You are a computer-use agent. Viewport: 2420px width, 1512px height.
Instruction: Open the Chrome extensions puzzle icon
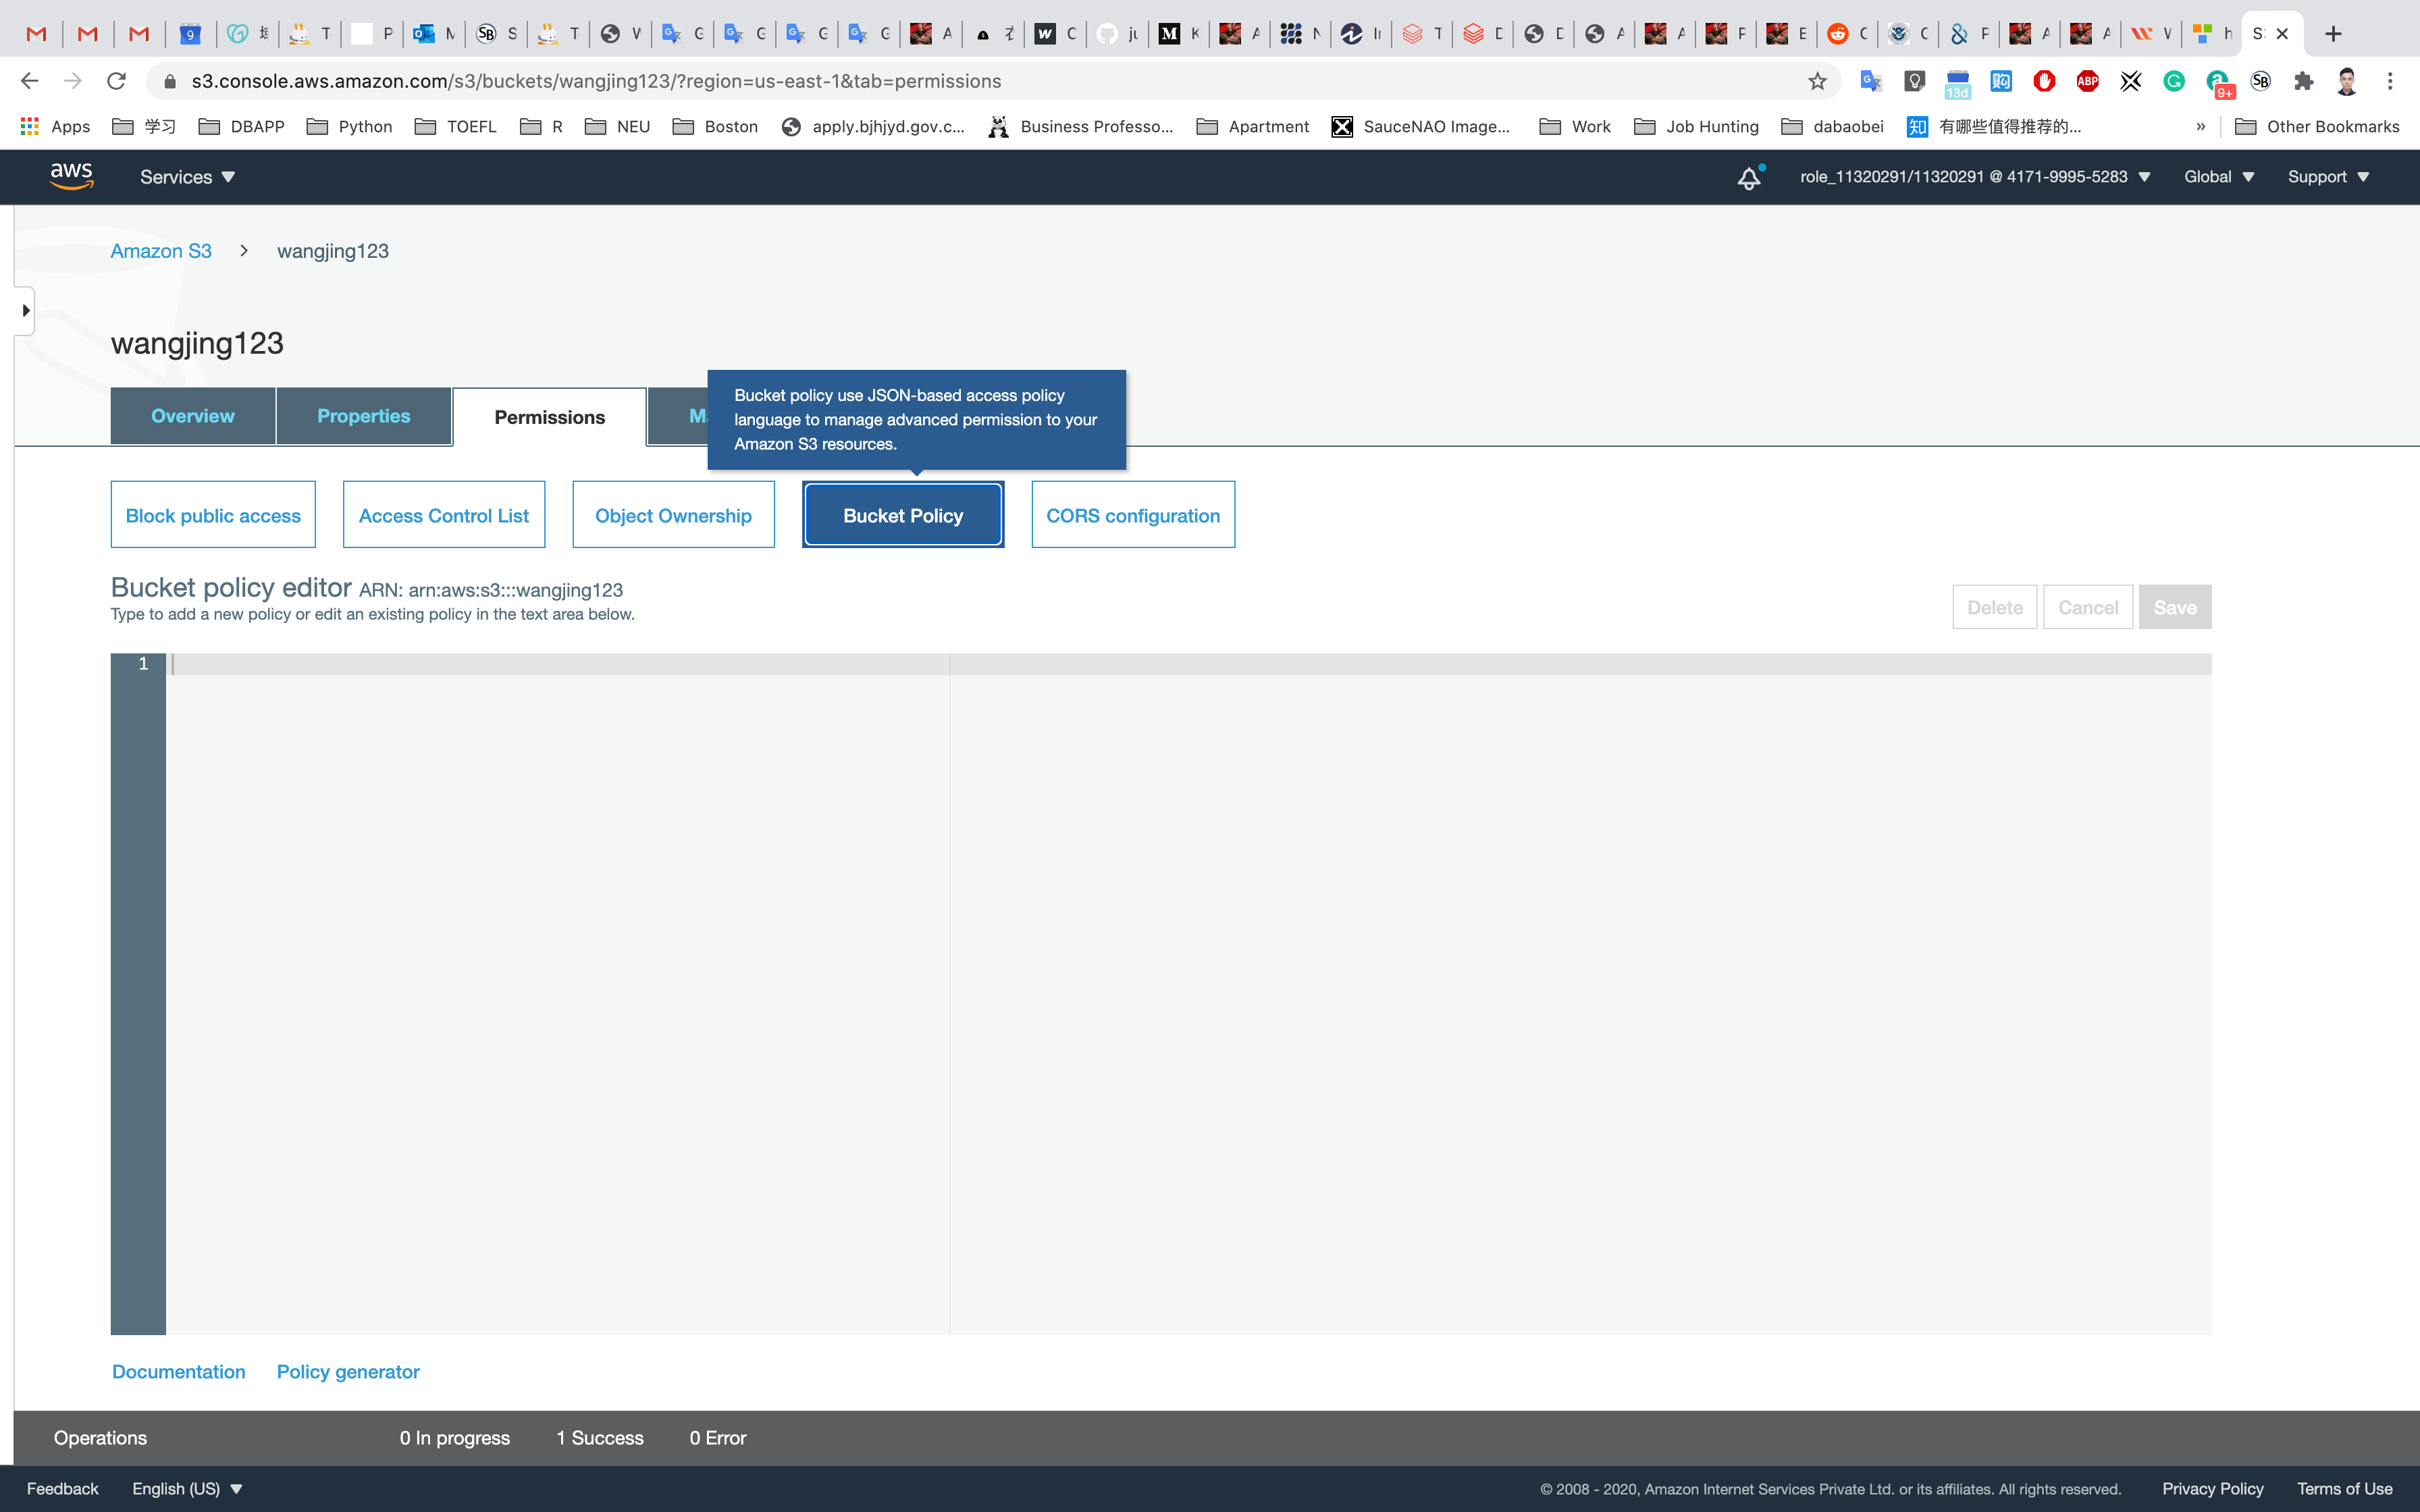coord(2304,81)
